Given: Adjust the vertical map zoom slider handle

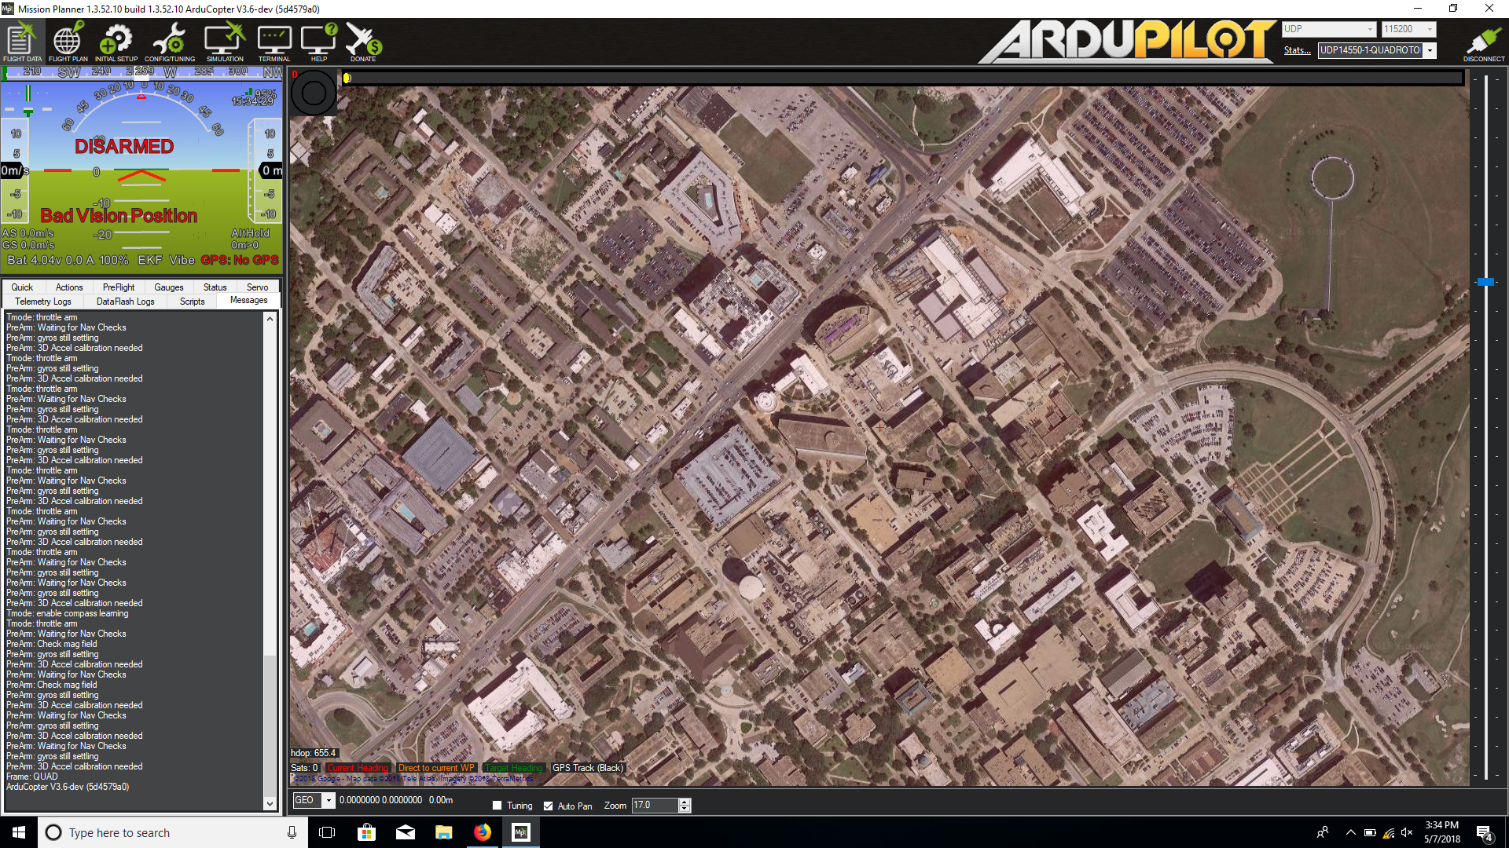Looking at the screenshot, I should (1485, 281).
